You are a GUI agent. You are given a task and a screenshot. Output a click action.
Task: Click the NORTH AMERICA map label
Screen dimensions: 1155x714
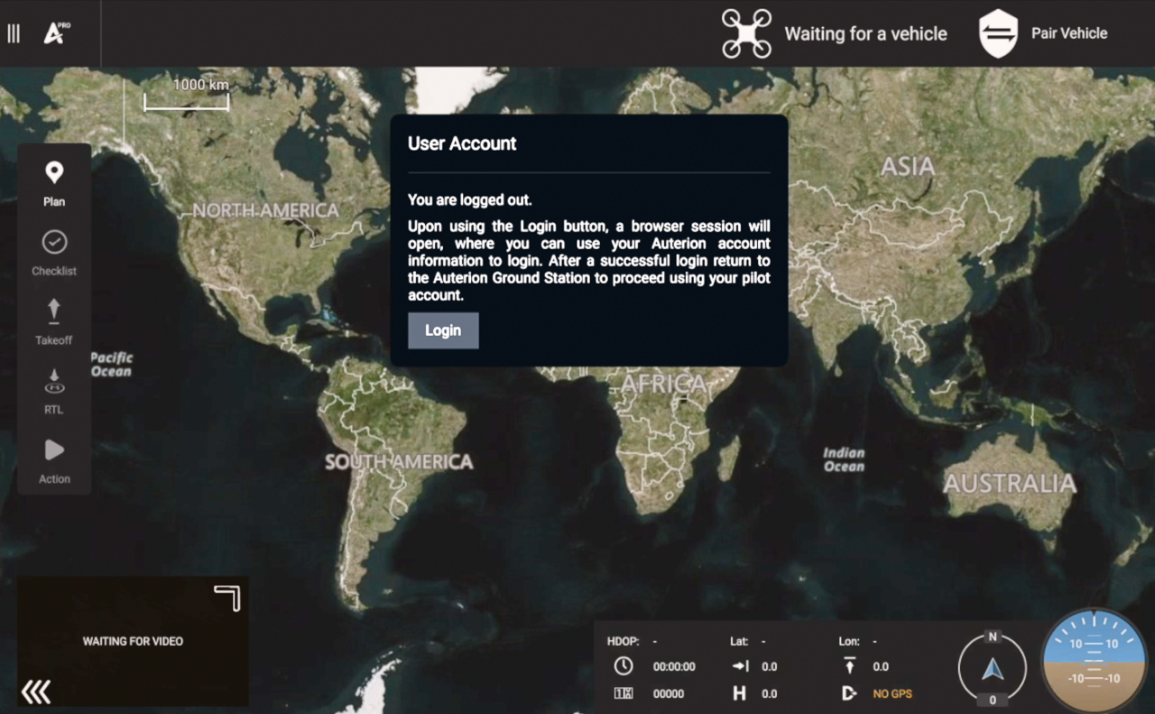(x=265, y=210)
